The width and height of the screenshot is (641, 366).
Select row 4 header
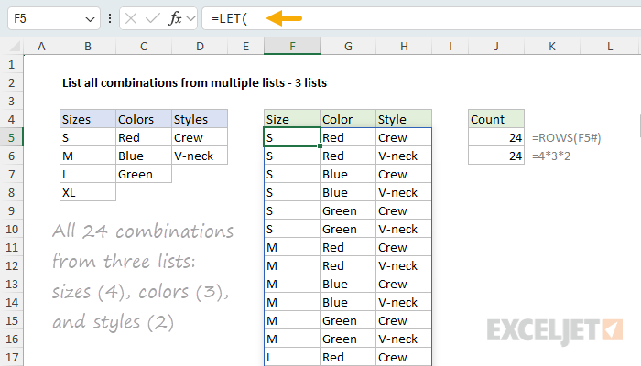pos(11,119)
